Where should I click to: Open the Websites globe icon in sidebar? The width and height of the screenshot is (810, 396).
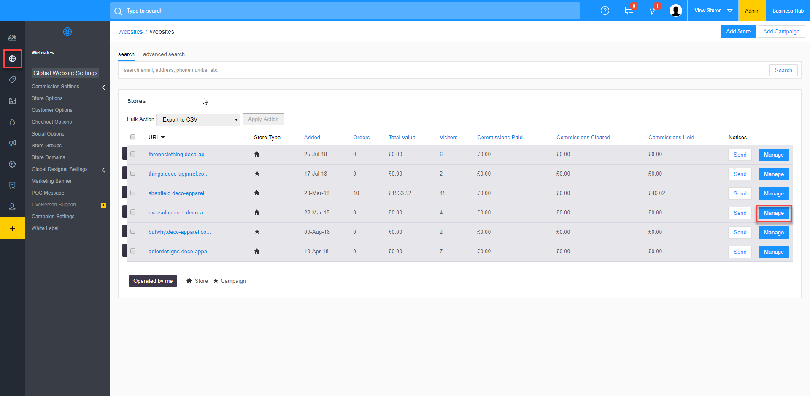coord(12,59)
